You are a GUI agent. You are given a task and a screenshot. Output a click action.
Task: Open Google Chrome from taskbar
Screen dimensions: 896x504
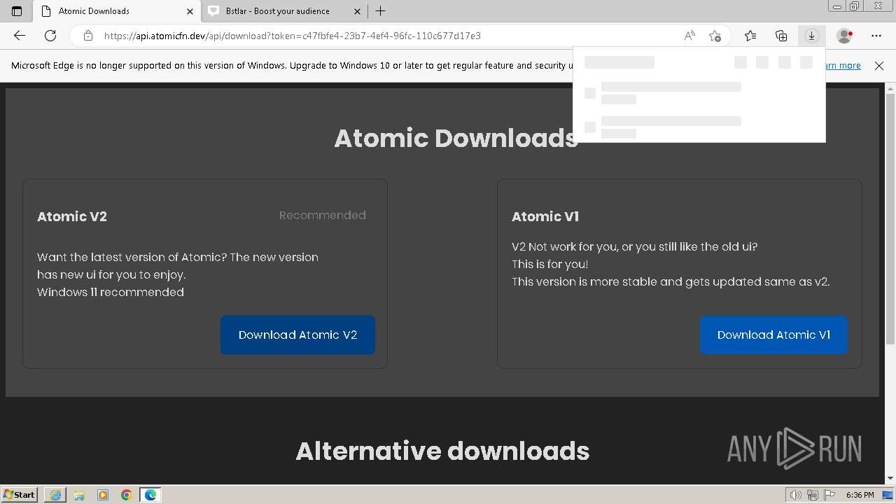(x=126, y=495)
